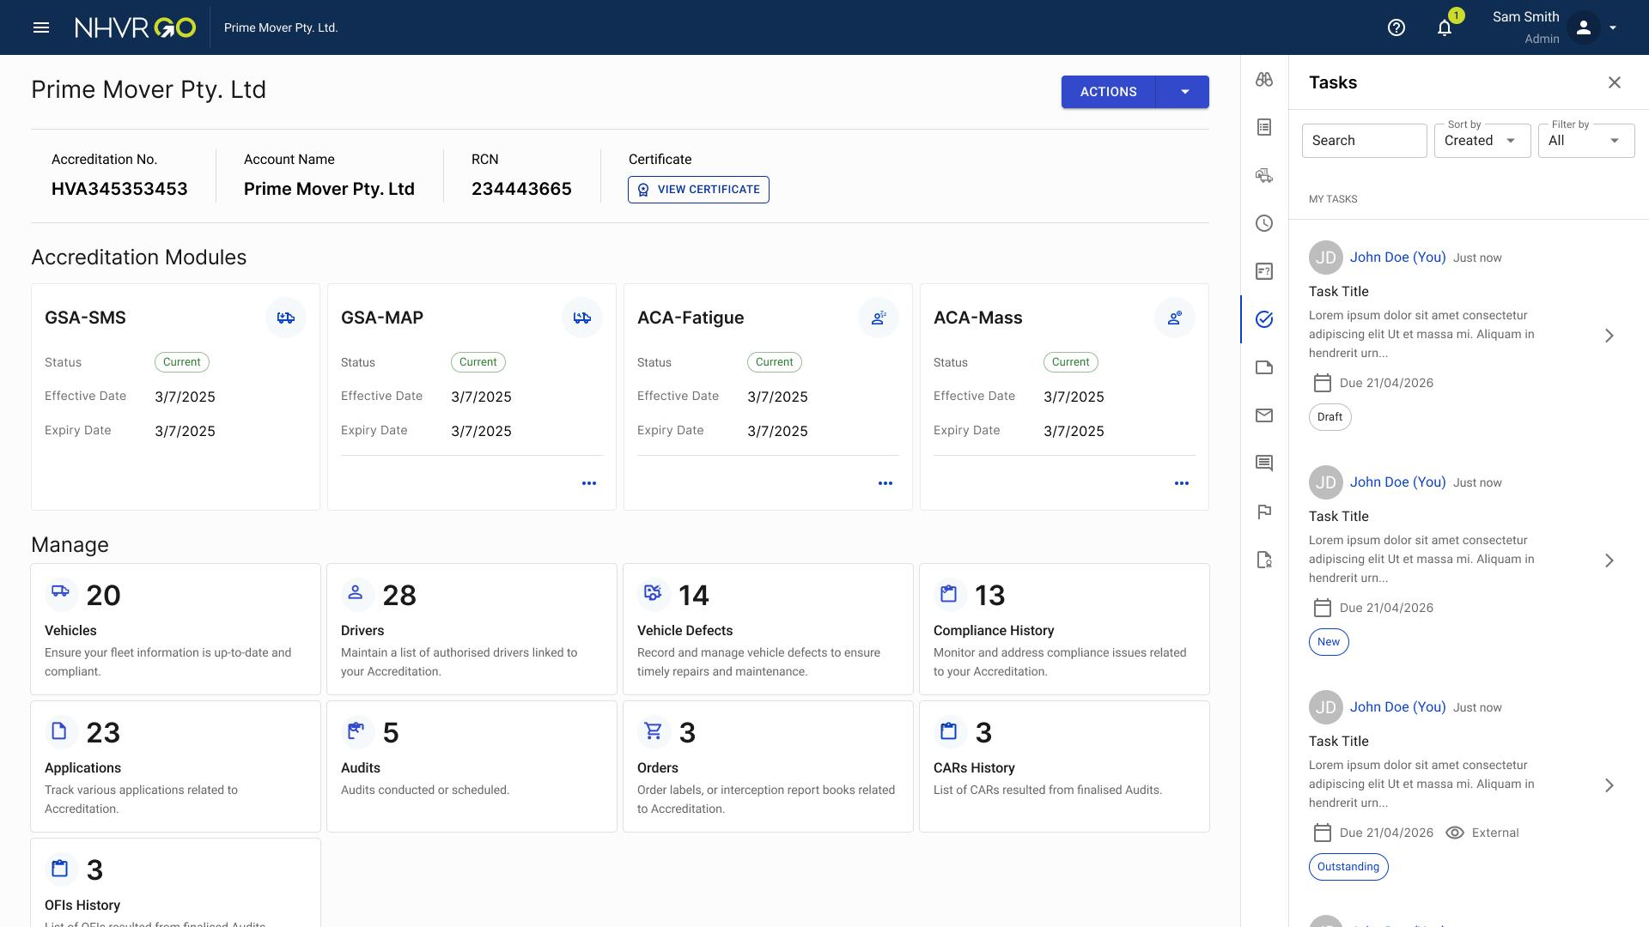This screenshot has width=1649, height=927.
Task: Open the help question mark icon
Action: coord(1396,27)
